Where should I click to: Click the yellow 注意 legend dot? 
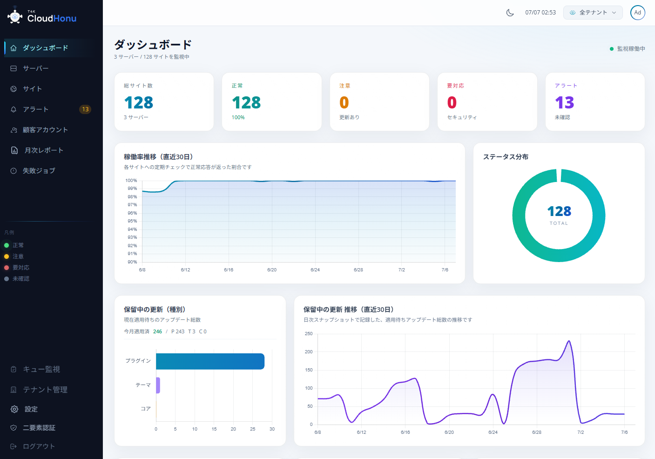[x=7, y=256]
